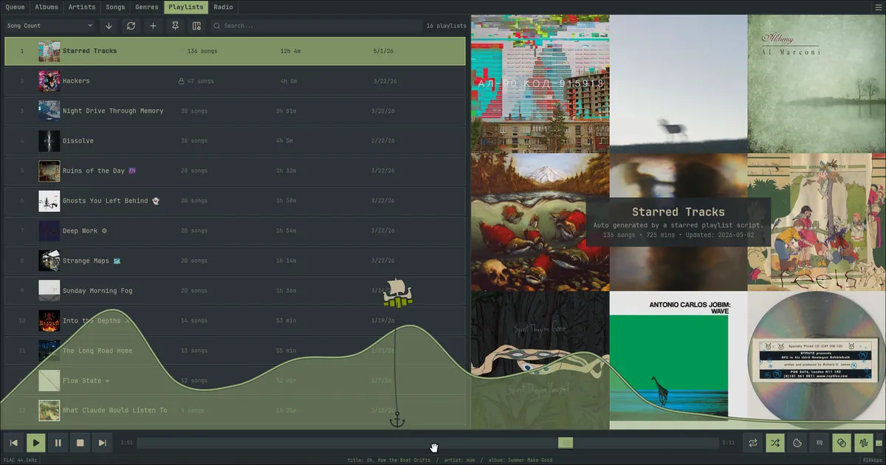886x465 pixels.
Task: Click the Dissolve playlist cover thumbnail
Action: point(49,141)
